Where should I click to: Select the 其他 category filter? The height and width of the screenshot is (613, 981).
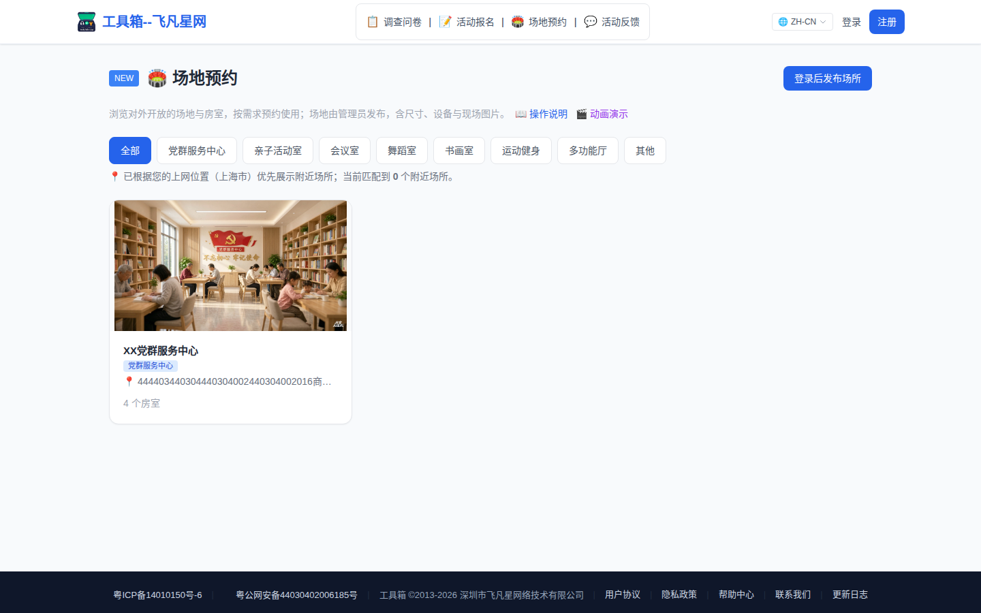(x=645, y=151)
